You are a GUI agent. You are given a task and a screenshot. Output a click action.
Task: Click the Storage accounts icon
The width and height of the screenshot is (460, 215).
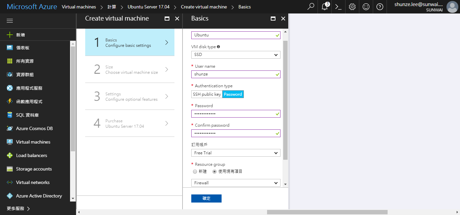[10, 169]
